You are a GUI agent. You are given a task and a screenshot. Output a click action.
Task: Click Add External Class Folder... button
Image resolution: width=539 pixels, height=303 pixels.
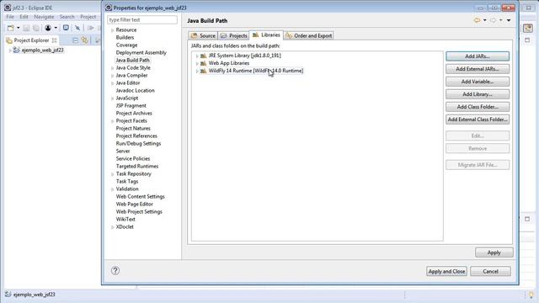tap(478, 120)
